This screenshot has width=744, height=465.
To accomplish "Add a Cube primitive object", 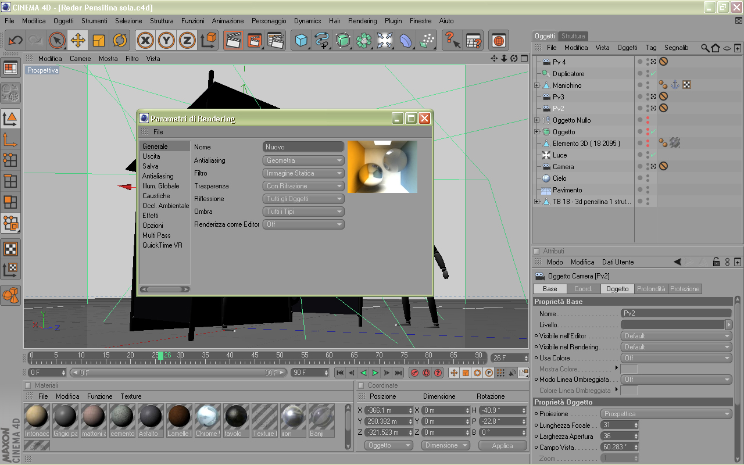I will click(301, 41).
